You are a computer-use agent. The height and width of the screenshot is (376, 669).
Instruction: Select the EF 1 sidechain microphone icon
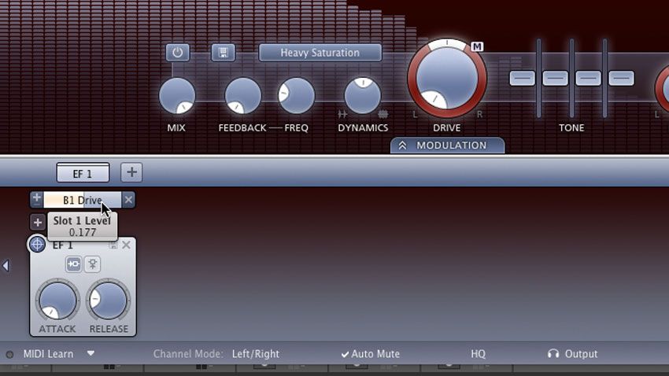click(93, 264)
